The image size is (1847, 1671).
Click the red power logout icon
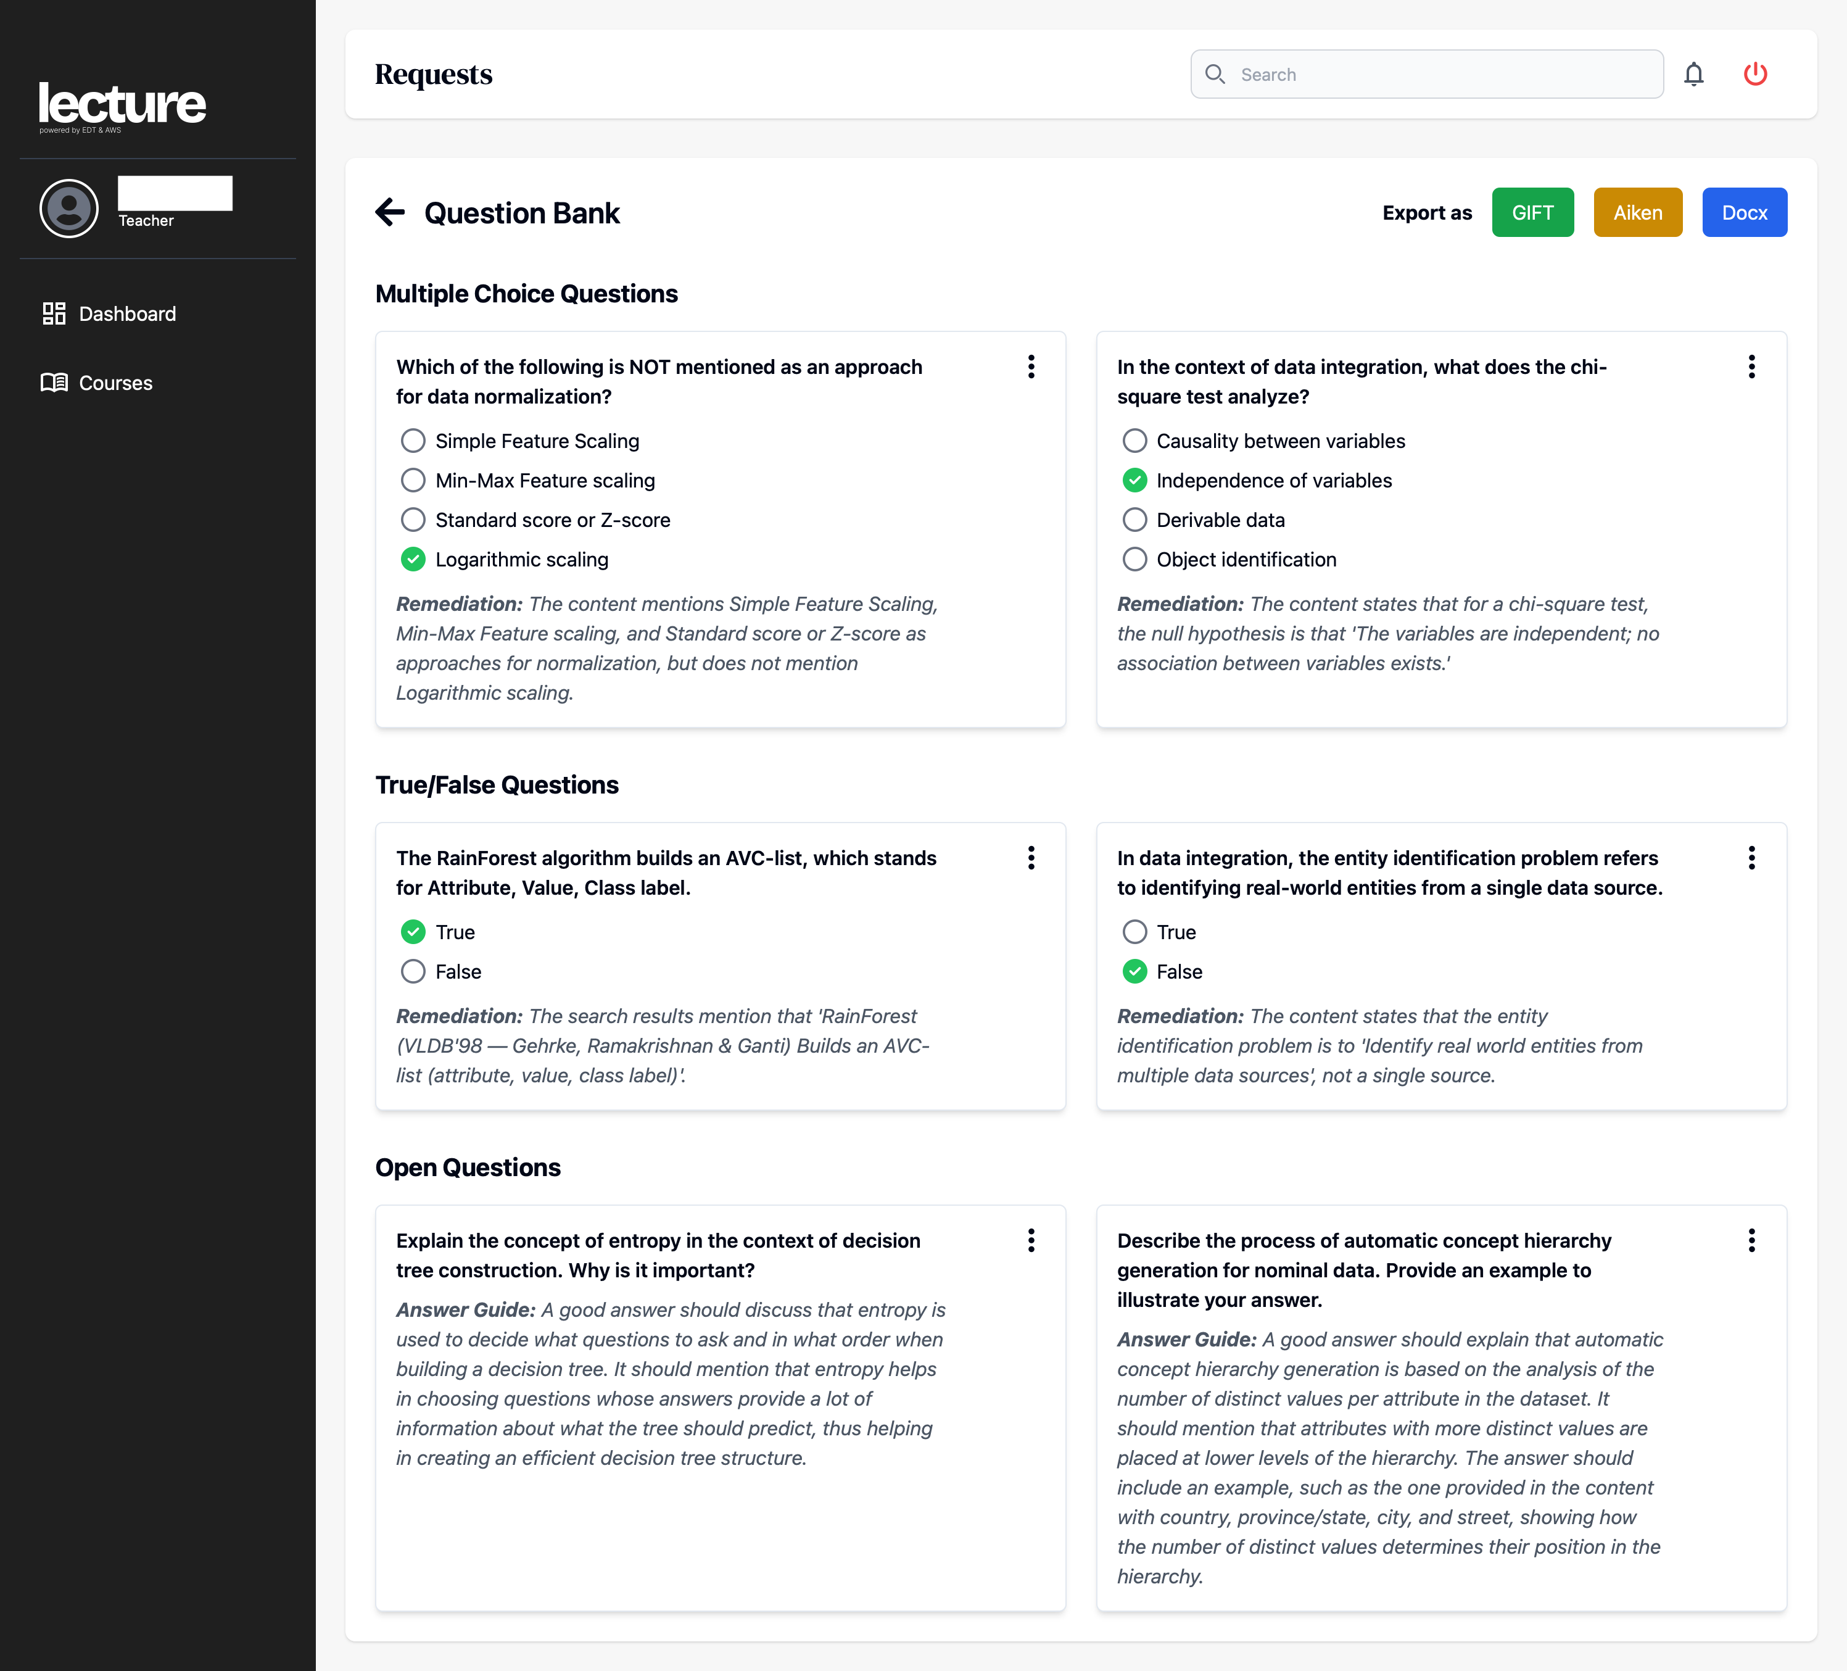coord(1754,74)
